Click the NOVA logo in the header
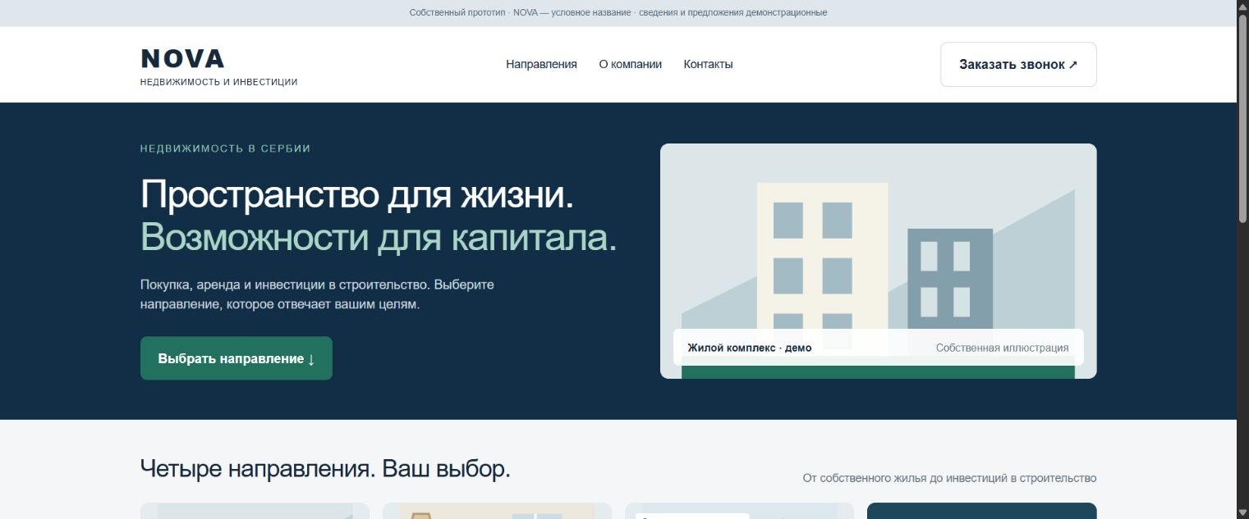Viewport: 1249px width, 519px height. pos(182,59)
